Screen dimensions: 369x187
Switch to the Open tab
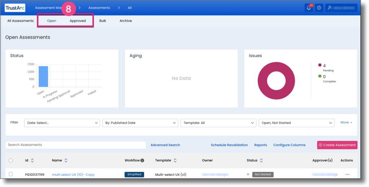click(x=52, y=21)
